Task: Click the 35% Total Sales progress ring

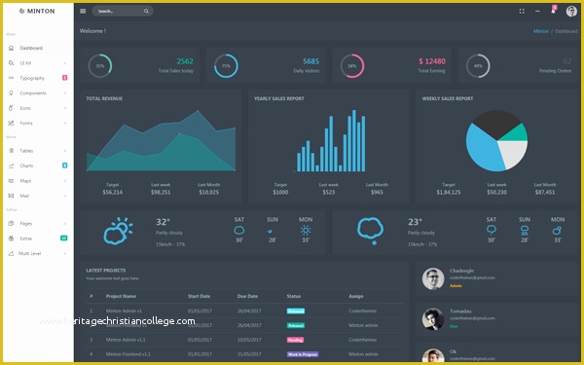Action: (x=100, y=66)
